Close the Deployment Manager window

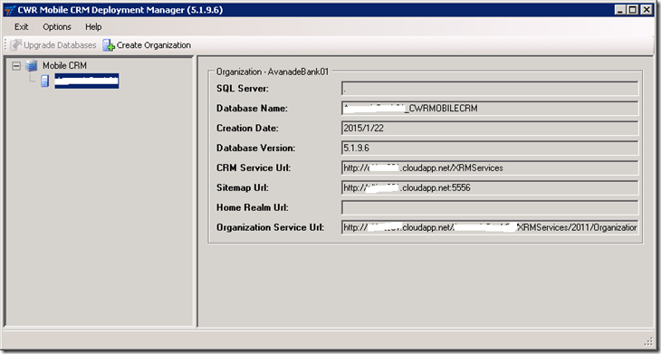(647, 10)
